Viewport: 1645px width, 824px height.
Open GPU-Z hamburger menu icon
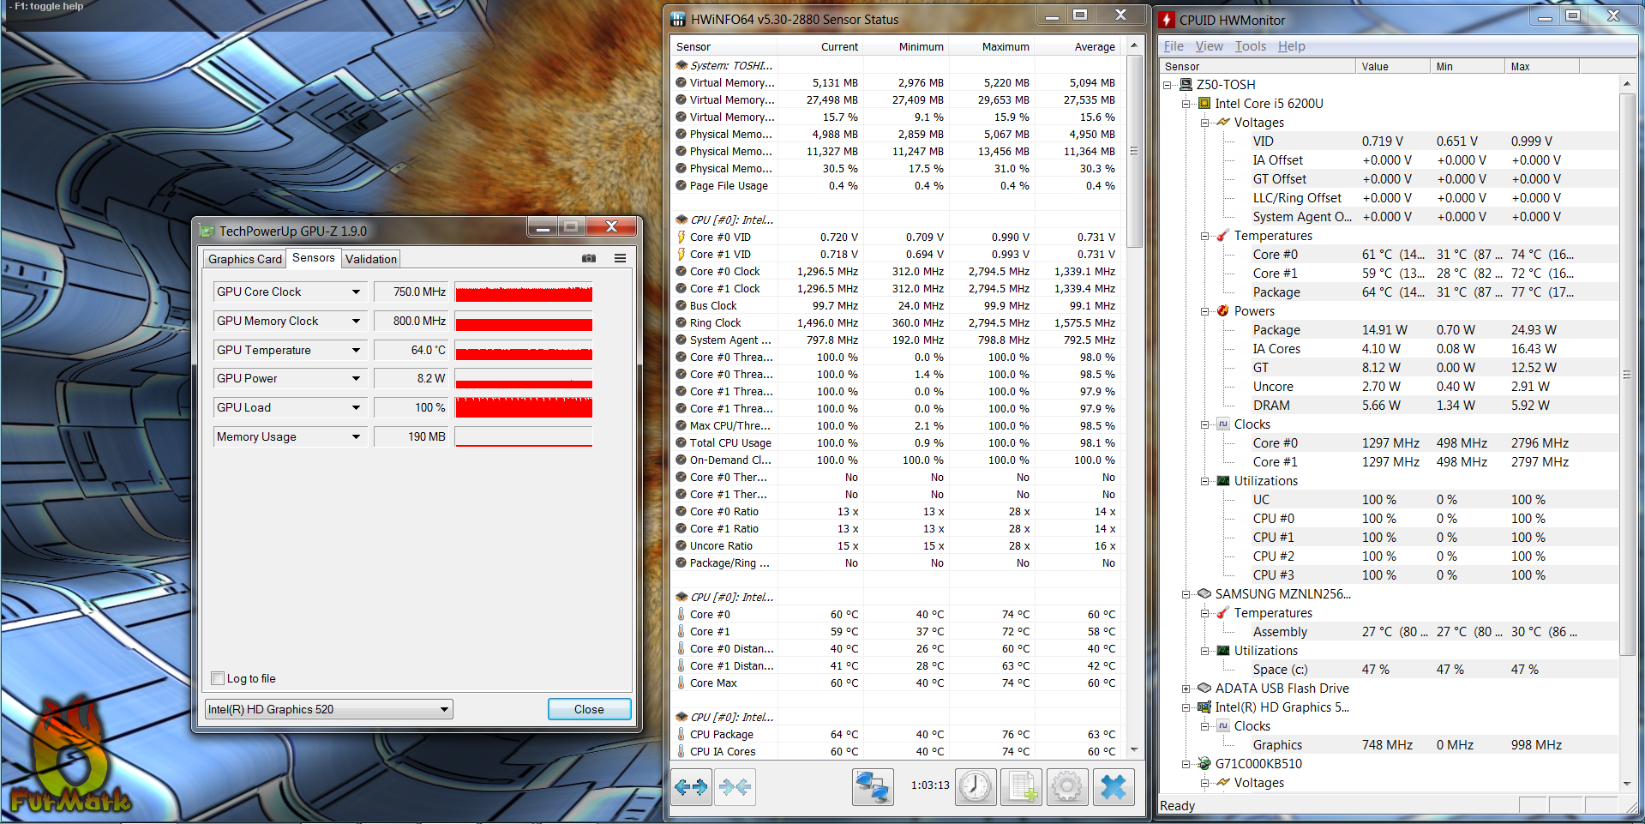(620, 258)
